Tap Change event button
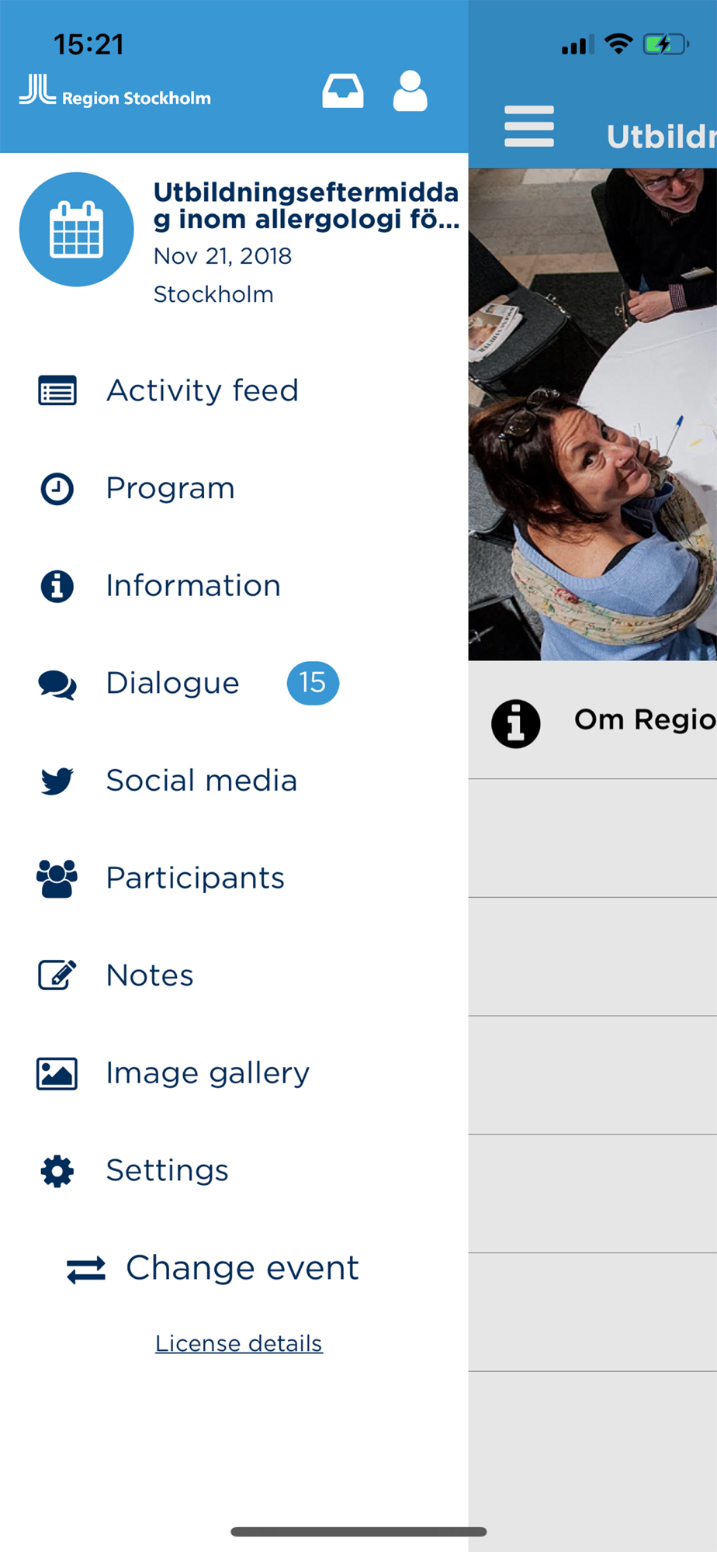The height and width of the screenshot is (1552, 717). (213, 1269)
